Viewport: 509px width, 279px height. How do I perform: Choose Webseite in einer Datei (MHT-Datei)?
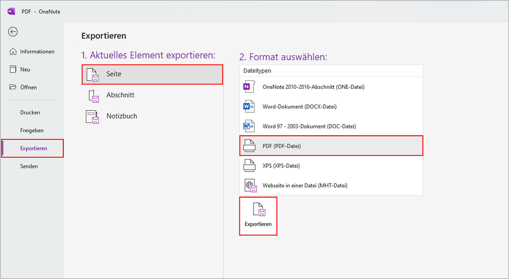tap(331, 185)
